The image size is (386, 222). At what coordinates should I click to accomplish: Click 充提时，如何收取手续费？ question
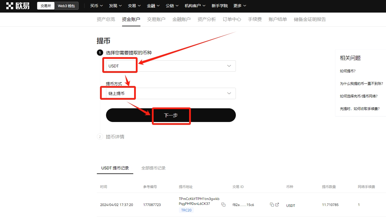pyautogui.click(x=360, y=109)
